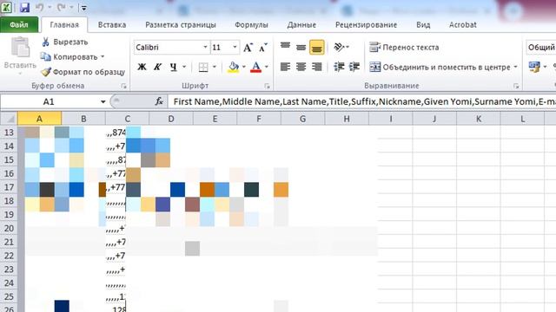Open the Формулы ribbon tab
Image resolution: width=556 pixels, height=312 pixels.
[251, 25]
